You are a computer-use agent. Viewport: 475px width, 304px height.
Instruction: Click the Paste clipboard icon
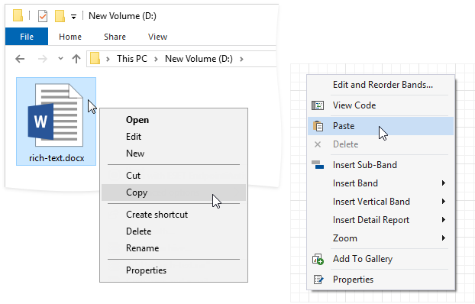[x=318, y=126]
